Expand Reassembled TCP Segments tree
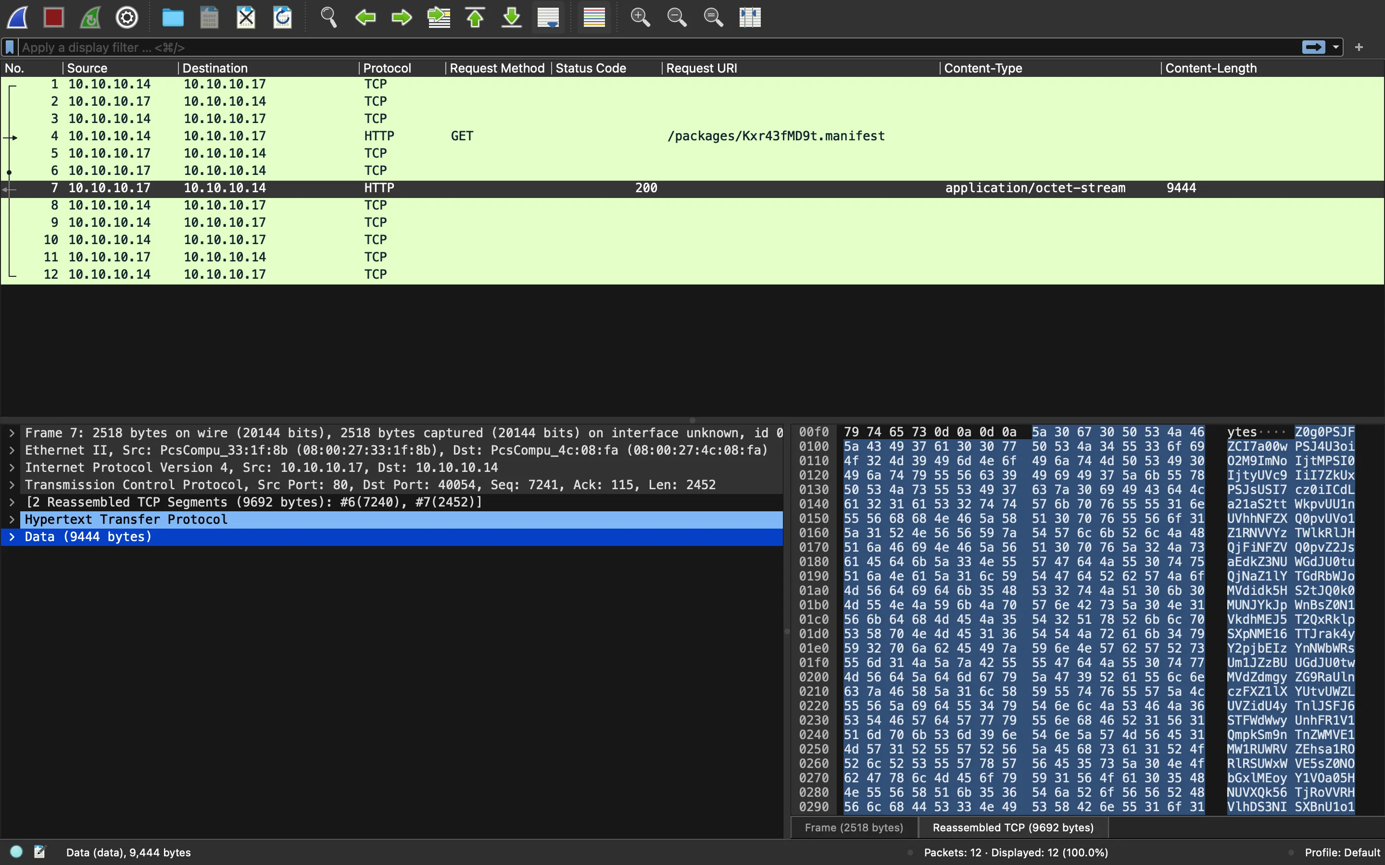The width and height of the screenshot is (1385, 865). 12,502
